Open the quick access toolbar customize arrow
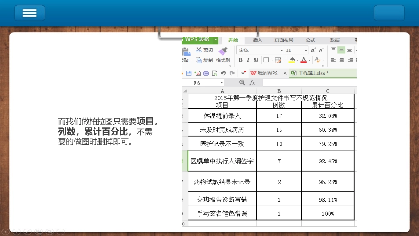Screen dimensions: 419x236 [243, 73]
